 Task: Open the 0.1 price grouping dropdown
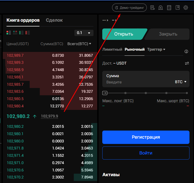pos(84,33)
